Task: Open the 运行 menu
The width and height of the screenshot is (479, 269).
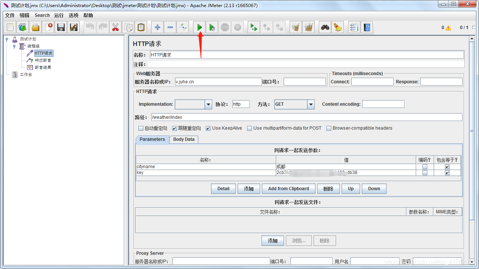Action: [x=59, y=15]
